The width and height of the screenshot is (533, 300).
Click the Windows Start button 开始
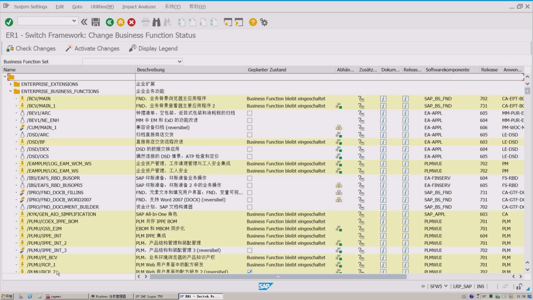click(7, 296)
